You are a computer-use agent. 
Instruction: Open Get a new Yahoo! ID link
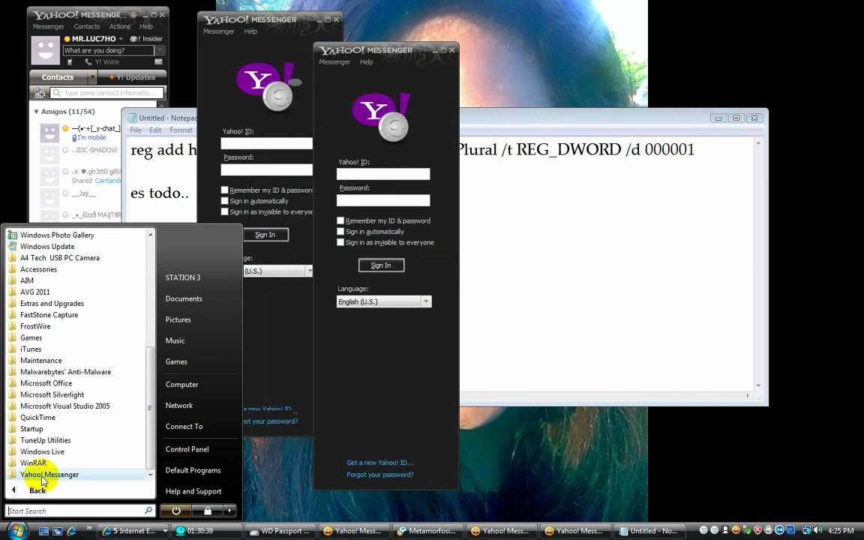pos(379,463)
